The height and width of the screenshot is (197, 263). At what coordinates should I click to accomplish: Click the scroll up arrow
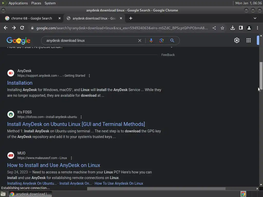tap(261, 36)
